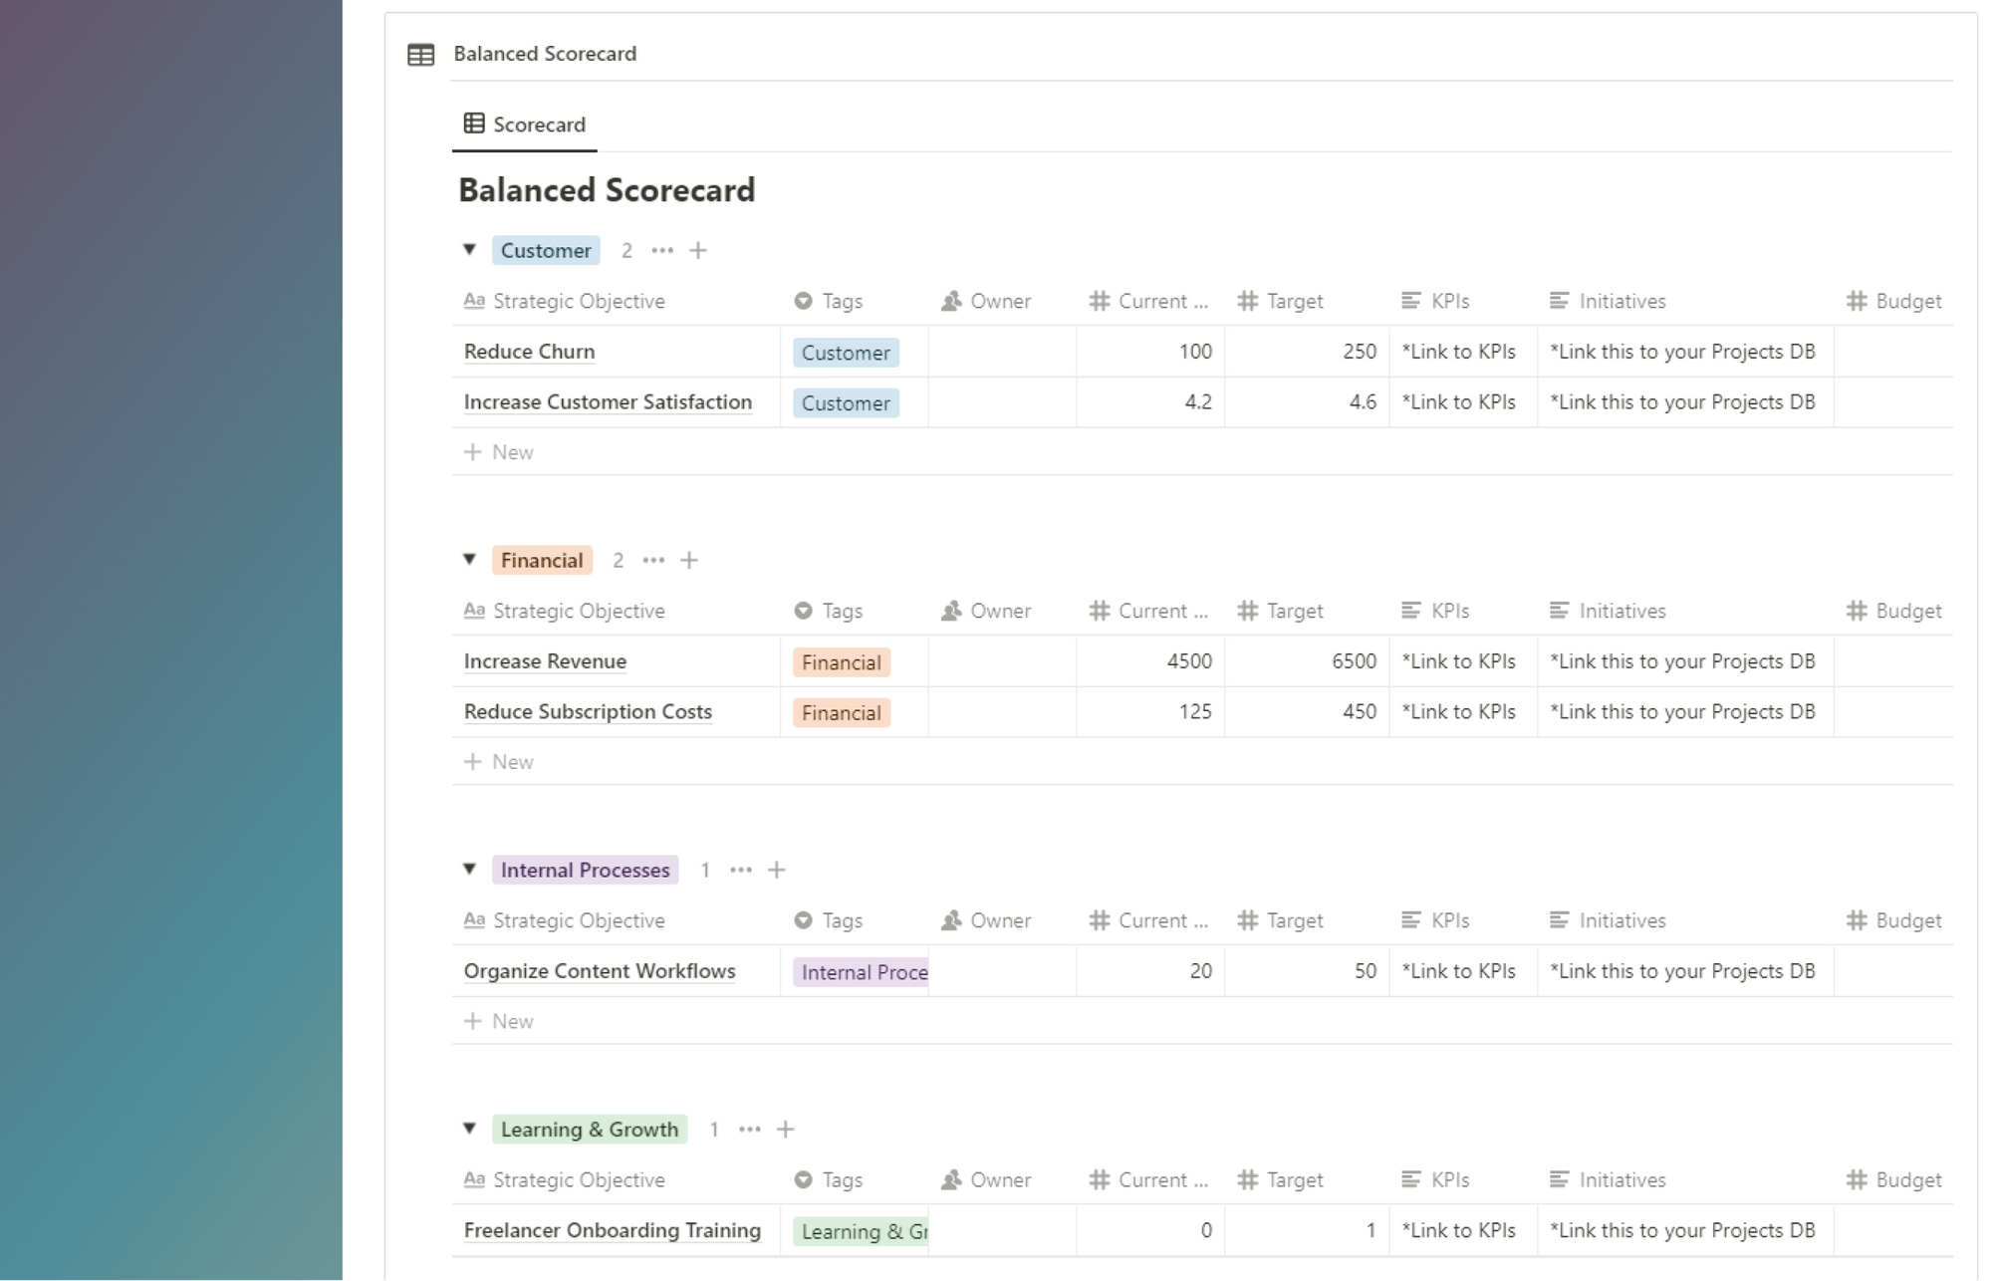Screen dimensions: 1992x1281
Task: Click the + icon beside the Financial group header
Action: 690,560
